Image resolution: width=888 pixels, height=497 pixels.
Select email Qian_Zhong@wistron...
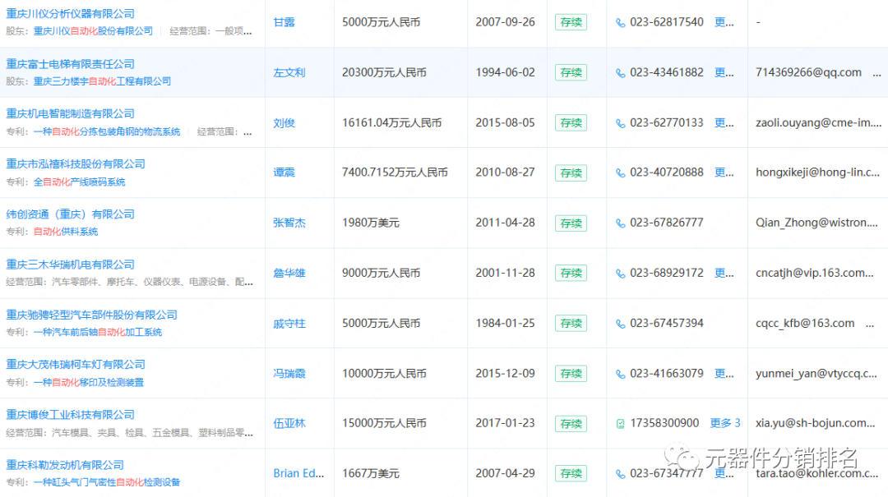pos(816,223)
